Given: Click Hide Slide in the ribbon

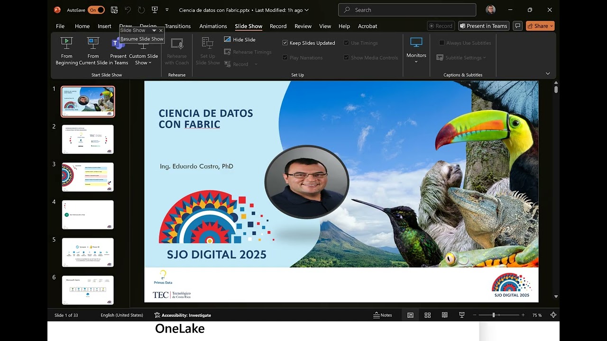Looking at the screenshot, I should [x=240, y=40].
